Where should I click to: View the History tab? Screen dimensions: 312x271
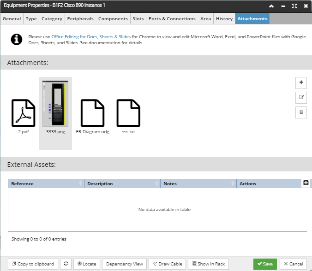224,19
